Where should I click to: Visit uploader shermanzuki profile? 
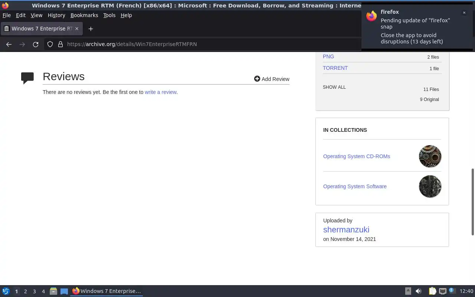[346, 229]
